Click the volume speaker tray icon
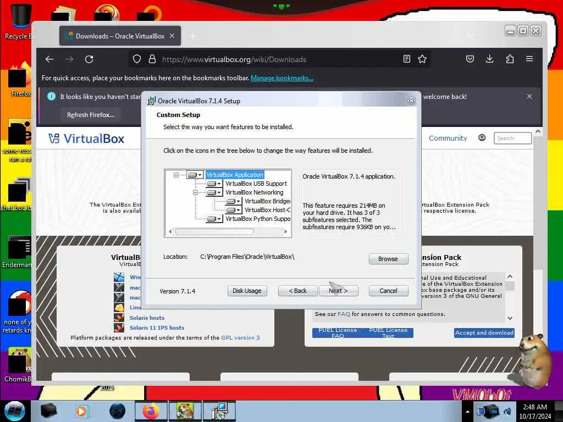Screen dimensions: 563x422 pos(507,412)
